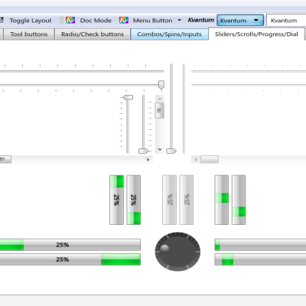Click the vertical 25% progress bar with green at top
This screenshot has width=306, height=306.
116,200
